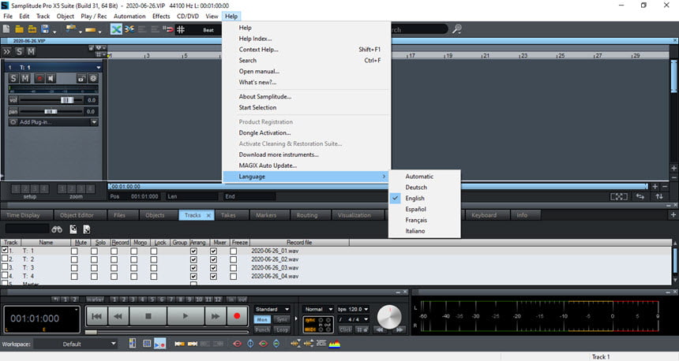
Task: Click the double-arrow expand button above track header
Action: 6,51
